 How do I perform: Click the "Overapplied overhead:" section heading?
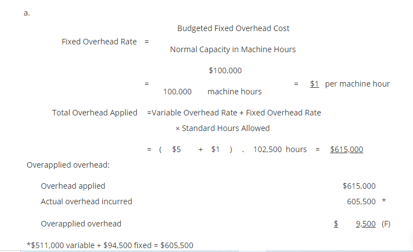click(68, 165)
